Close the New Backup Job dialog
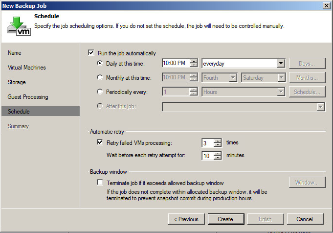The image size is (333, 233). [x=326, y=6]
